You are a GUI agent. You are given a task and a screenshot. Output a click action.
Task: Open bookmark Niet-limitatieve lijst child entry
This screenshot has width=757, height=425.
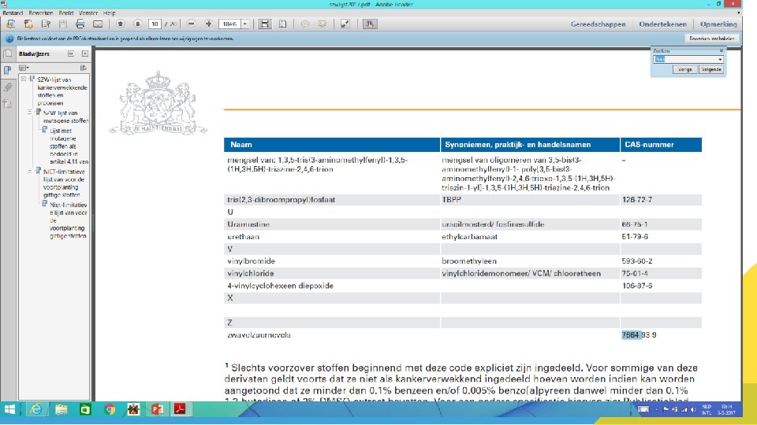(x=68, y=220)
